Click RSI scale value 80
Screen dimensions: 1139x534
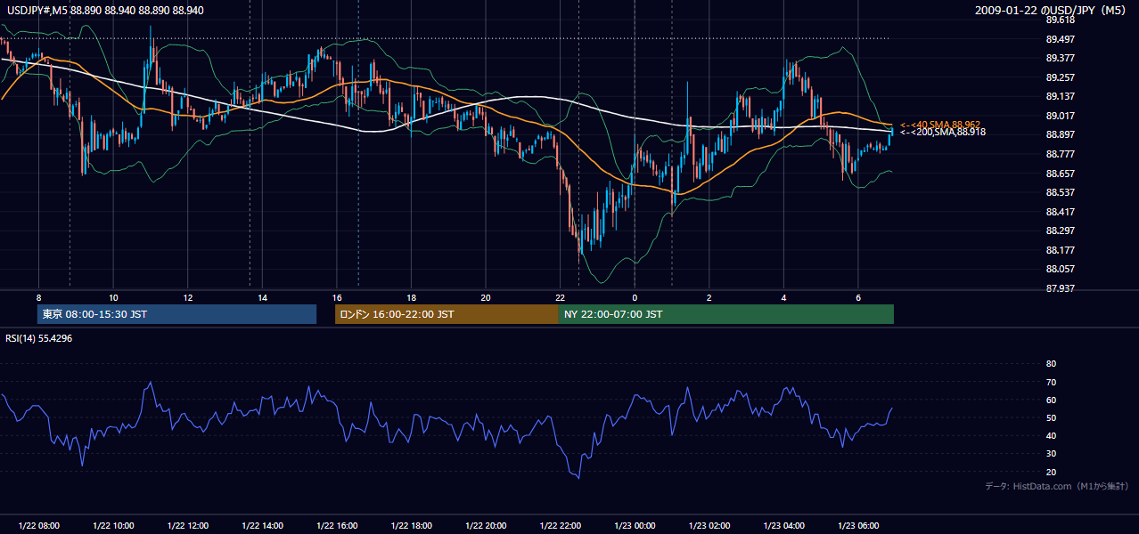coord(1051,364)
